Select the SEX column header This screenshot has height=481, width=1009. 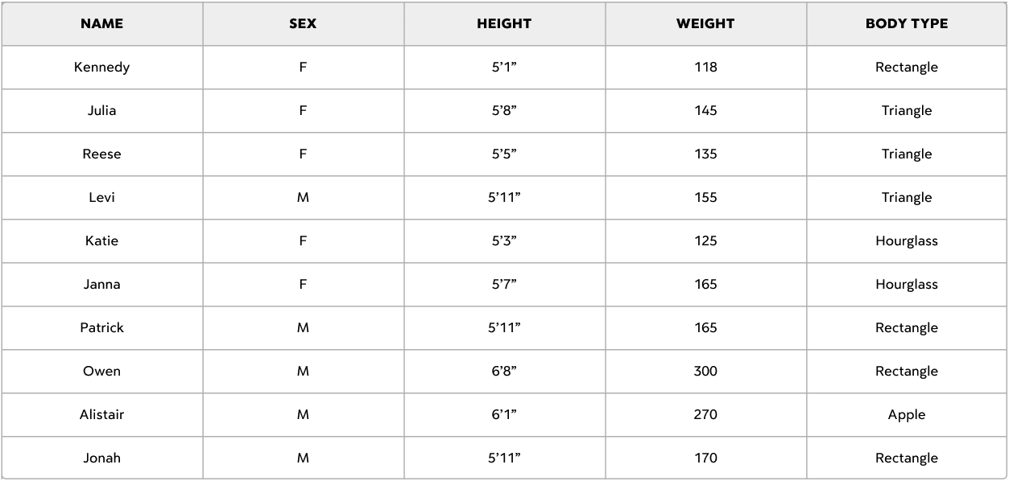tap(304, 24)
